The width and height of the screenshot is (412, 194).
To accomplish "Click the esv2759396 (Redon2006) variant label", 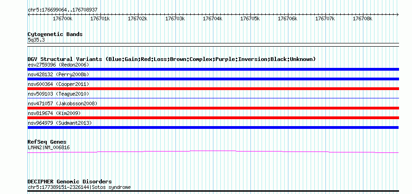I will pyautogui.click(x=58, y=65).
